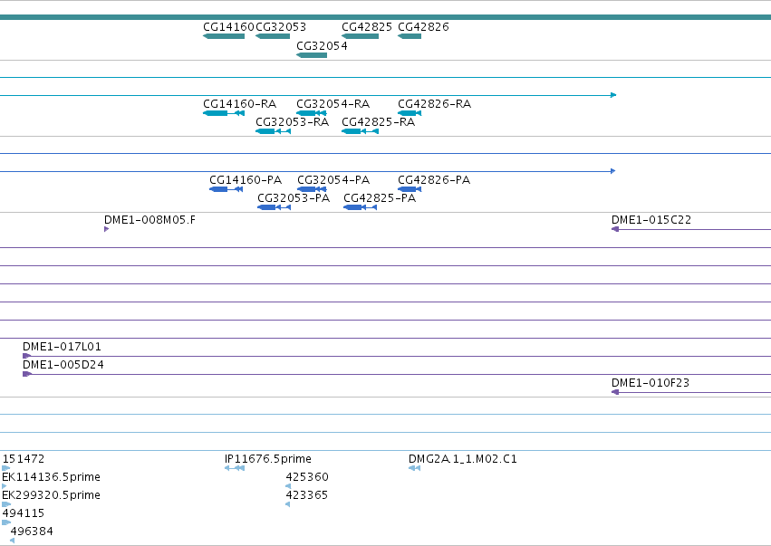
Task: Click the long transcript arrowhead above CG42826-RA
Action: [613, 95]
